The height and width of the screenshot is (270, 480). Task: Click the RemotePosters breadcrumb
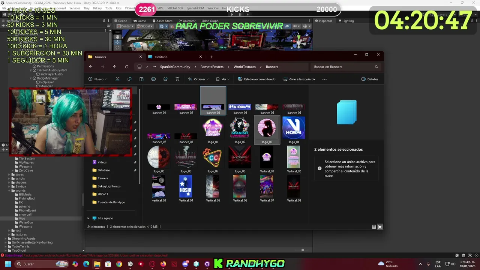[212, 67]
